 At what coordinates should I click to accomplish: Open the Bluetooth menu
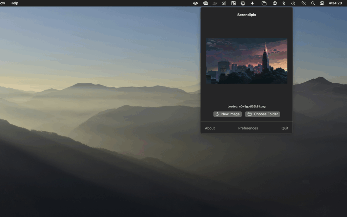284,3
